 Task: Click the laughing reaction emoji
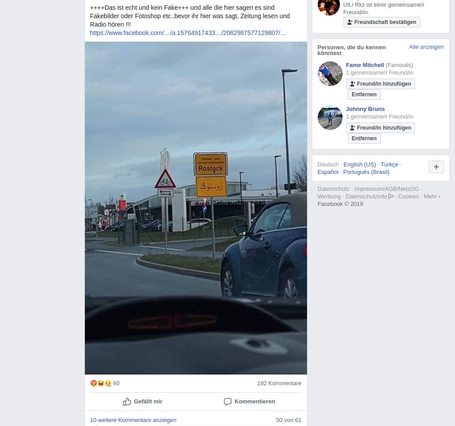coord(101,383)
